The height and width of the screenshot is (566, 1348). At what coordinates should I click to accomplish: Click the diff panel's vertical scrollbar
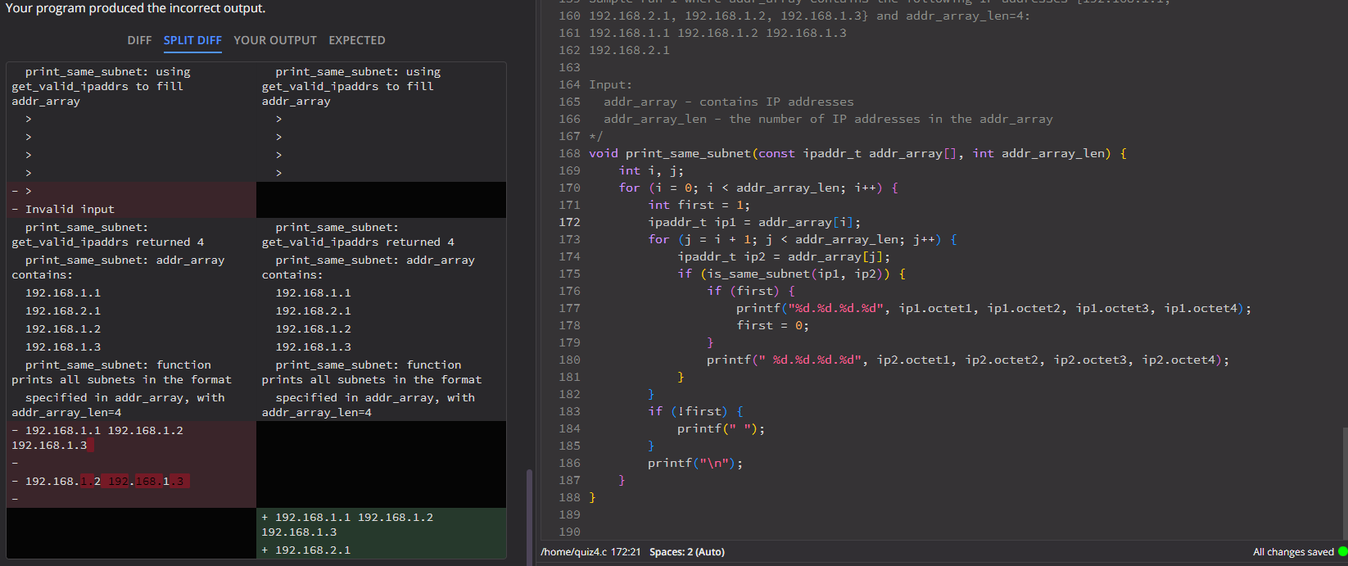529,516
